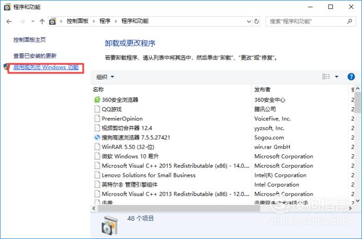
Task: Click the vertical scrollbar thumb
Action: pos(358,102)
